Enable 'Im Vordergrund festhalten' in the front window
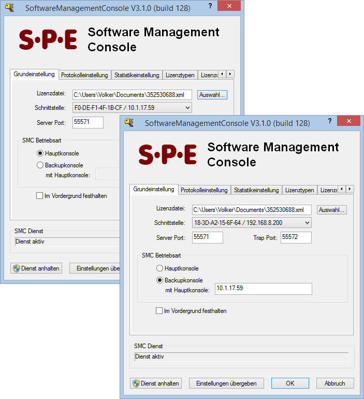 coord(159,311)
